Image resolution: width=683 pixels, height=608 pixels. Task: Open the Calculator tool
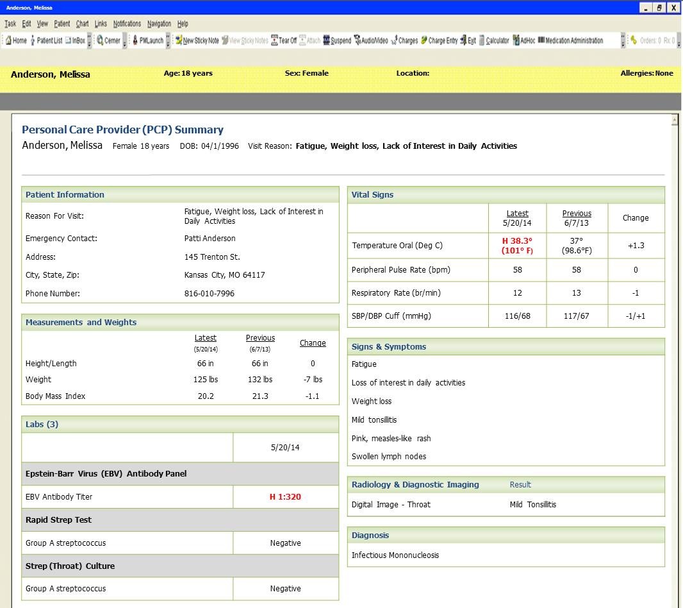[x=494, y=40]
